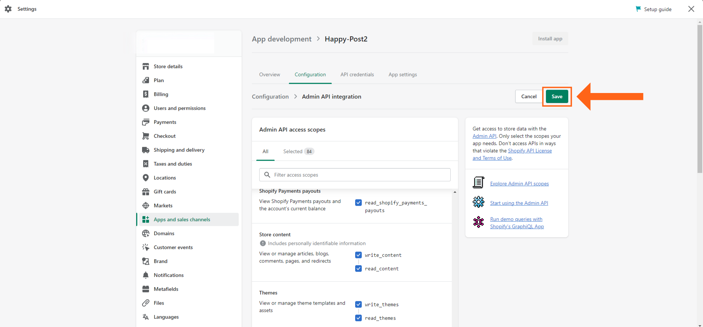
Task: Click the Locations pin icon
Action: [146, 178]
